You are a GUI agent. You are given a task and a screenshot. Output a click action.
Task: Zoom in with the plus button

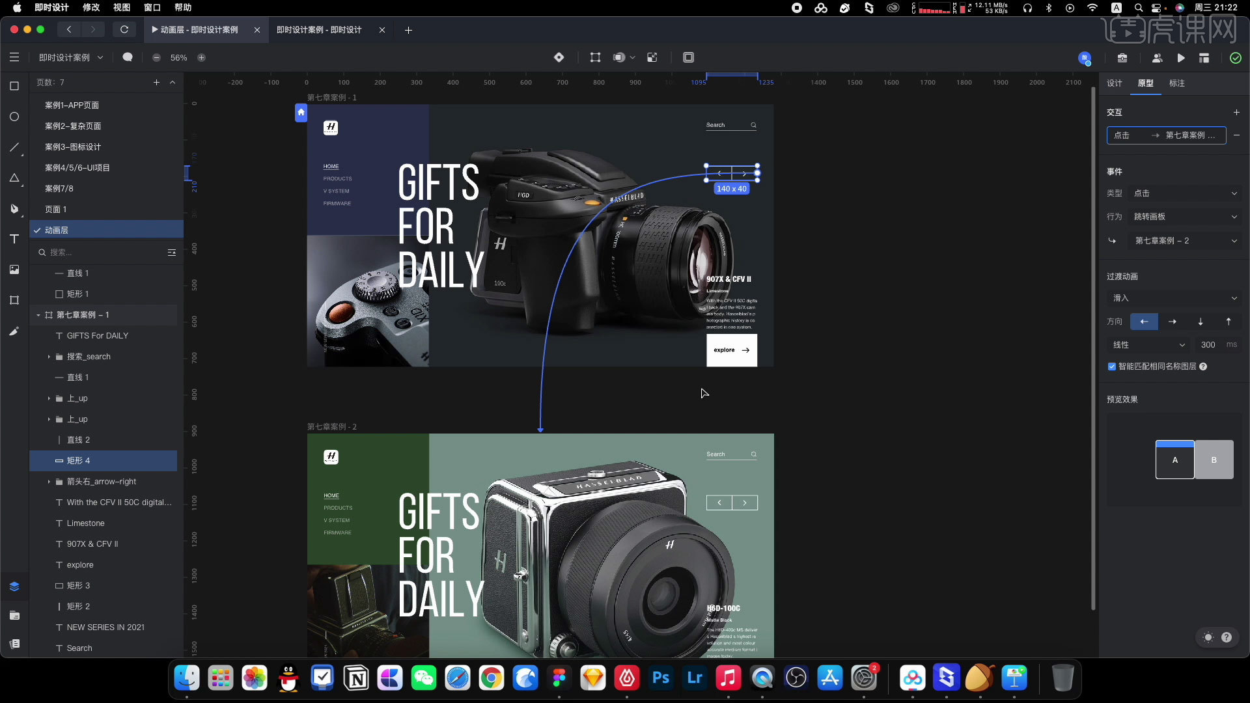[201, 57]
